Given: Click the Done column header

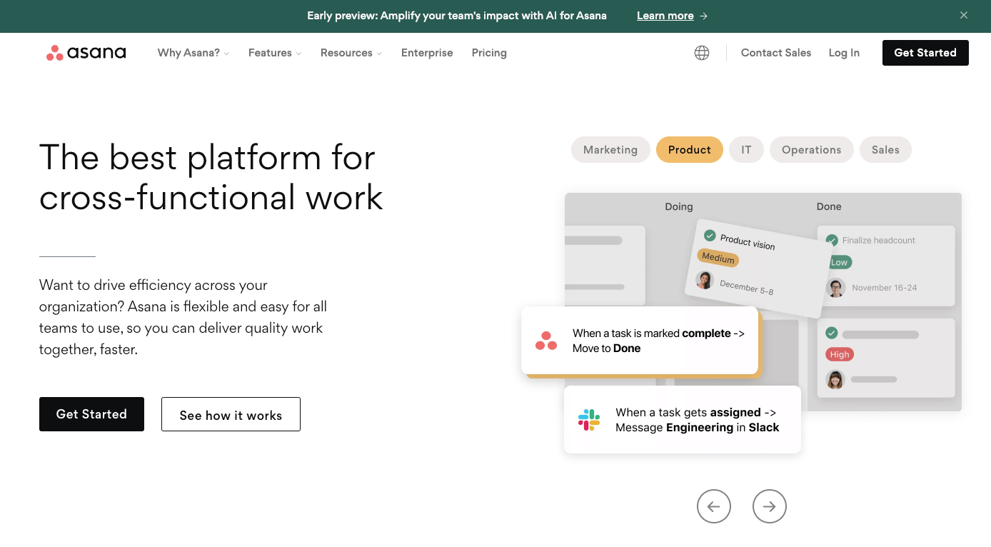Looking at the screenshot, I should click(x=829, y=206).
